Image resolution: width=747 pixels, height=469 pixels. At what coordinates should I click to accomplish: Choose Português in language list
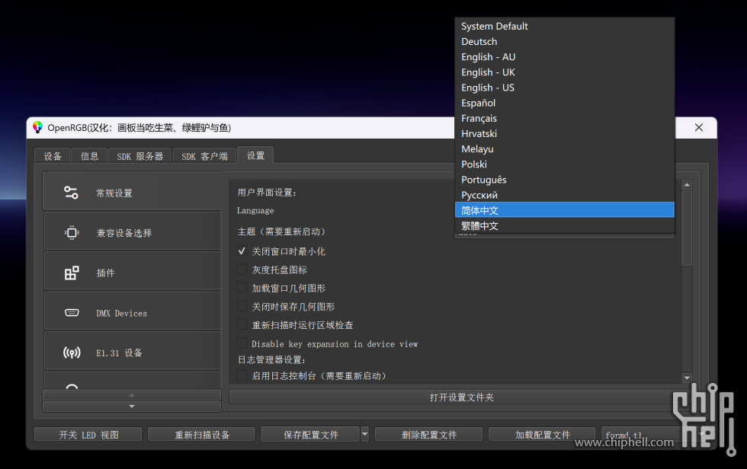[565, 180]
